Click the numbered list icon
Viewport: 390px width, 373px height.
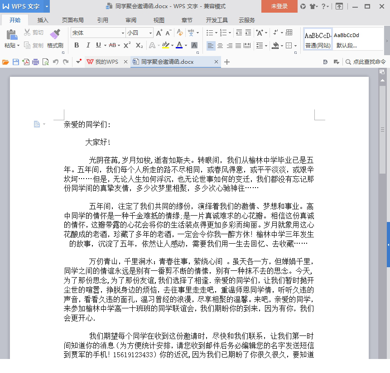click(x=223, y=33)
